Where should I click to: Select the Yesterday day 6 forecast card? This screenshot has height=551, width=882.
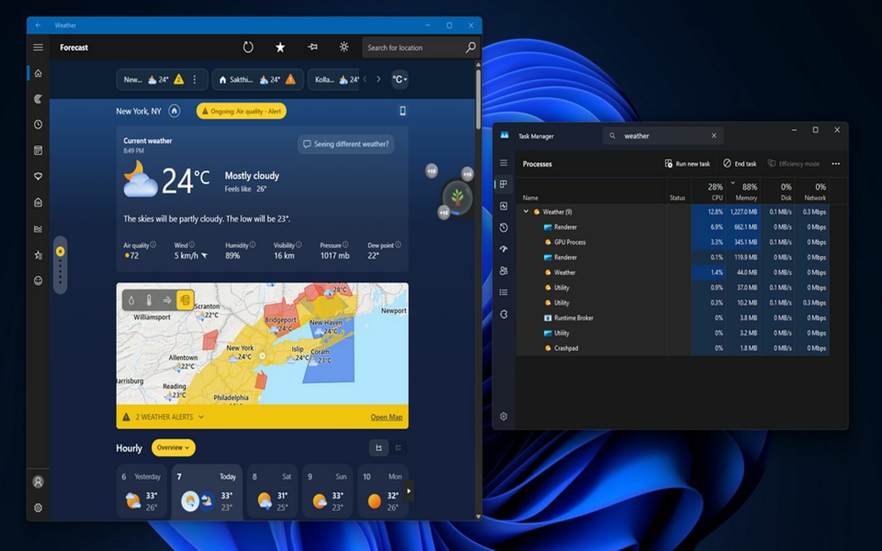click(141, 492)
